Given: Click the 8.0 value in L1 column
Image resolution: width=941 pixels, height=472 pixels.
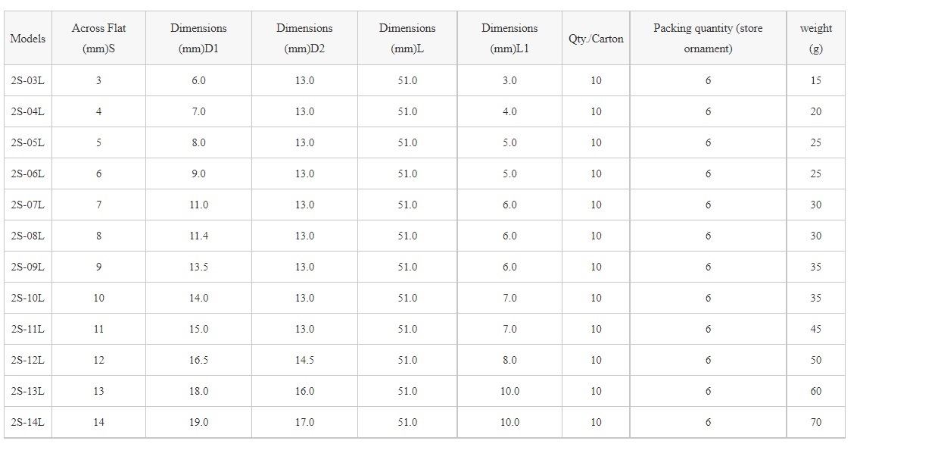Looking at the screenshot, I should (x=509, y=360).
